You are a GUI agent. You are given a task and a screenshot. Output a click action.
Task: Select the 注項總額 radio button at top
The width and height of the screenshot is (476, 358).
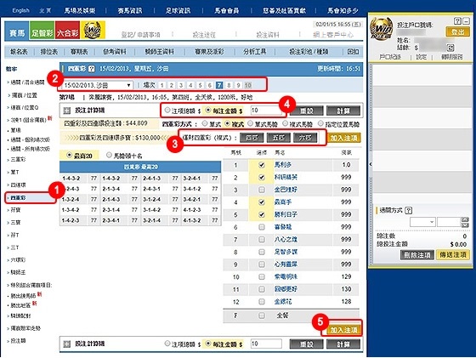pyautogui.click(x=167, y=111)
